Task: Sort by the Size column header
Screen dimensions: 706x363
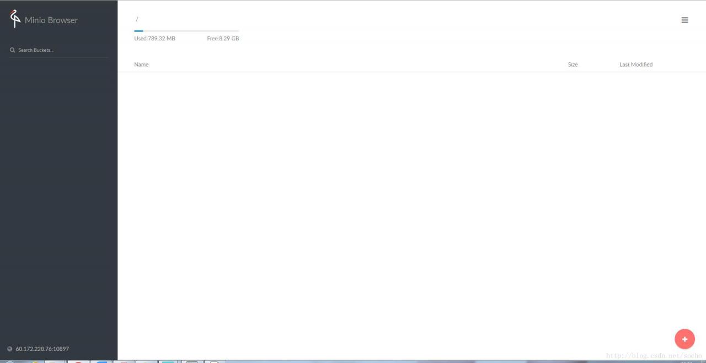Action: pos(573,65)
